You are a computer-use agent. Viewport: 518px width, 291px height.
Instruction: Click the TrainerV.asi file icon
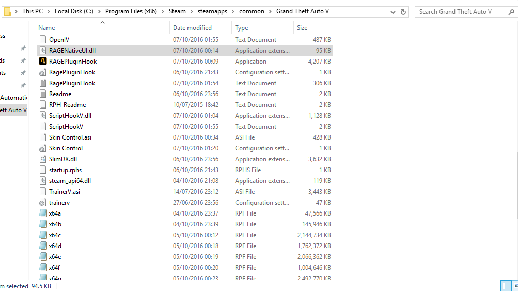coord(43,191)
